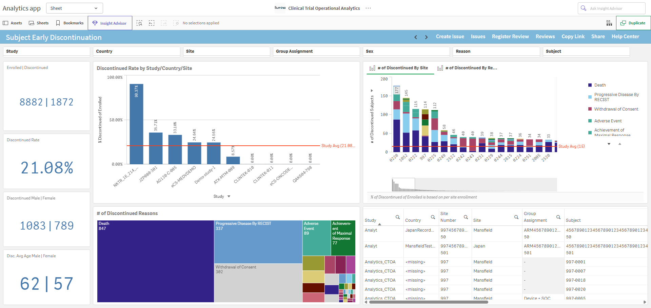Click the Discontinued Rate value 21.08%
Screen dimensions: 651x308
[x=47, y=168]
